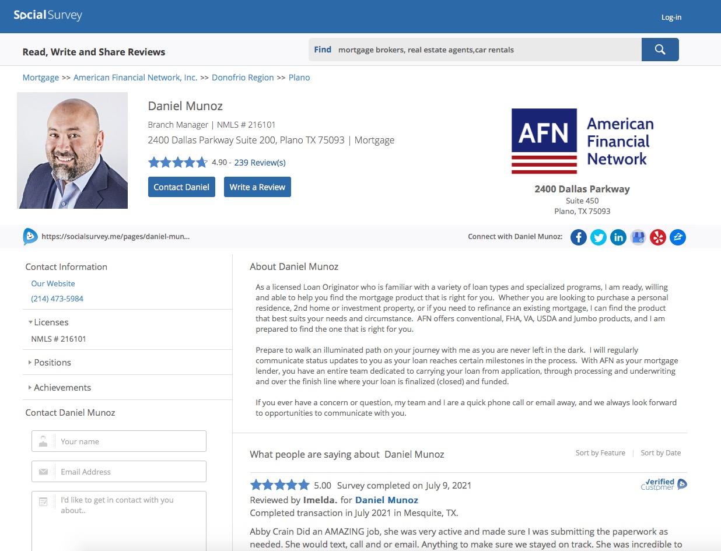Viewport: 721px width, 551px height.
Task: Open the Log-in link
Action: [x=671, y=17]
